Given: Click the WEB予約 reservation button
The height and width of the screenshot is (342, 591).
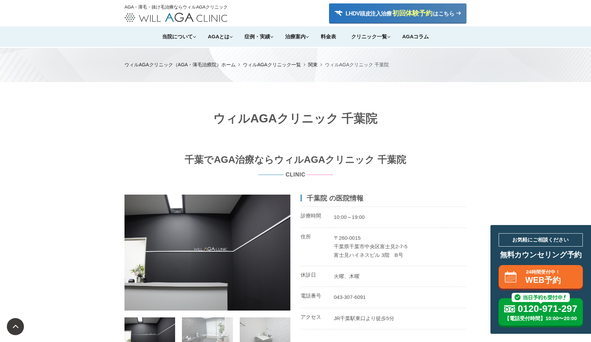Looking at the screenshot, I should tap(541, 277).
